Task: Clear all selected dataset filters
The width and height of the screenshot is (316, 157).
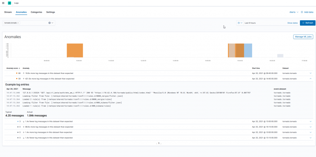Action: coord(49,23)
